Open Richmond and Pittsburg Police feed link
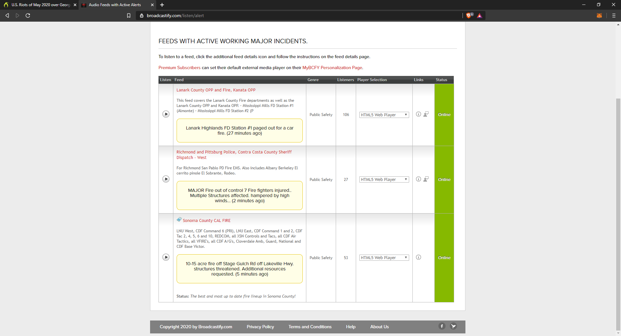The height and width of the screenshot is (336, 621). pyautogui.click(x=234, y=155)
